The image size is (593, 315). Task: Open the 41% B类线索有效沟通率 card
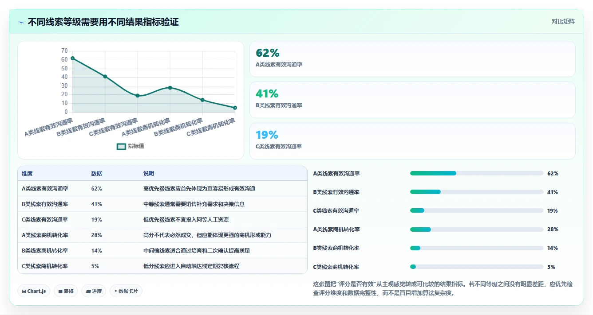click(412, 100)
